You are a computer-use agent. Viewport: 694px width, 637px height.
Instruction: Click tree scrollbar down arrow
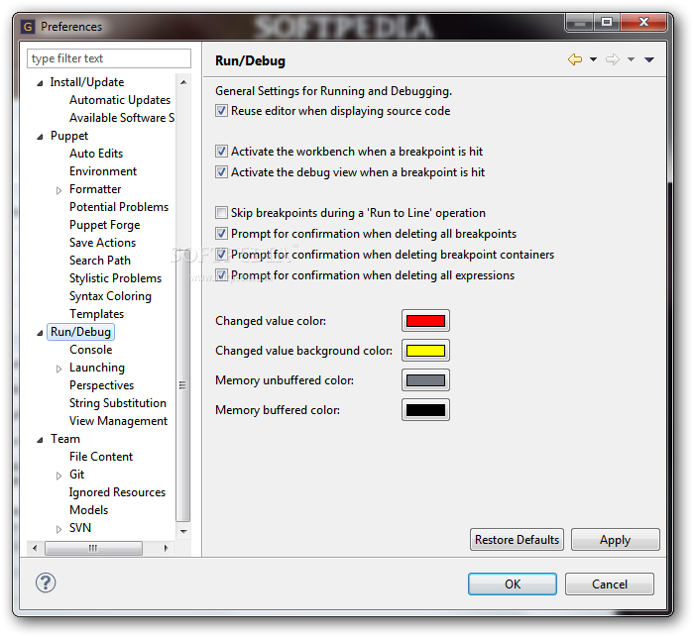coord(183,531)
